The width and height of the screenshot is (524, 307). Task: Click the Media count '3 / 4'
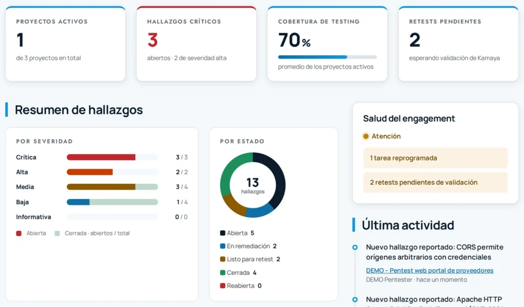pos(182,187)
